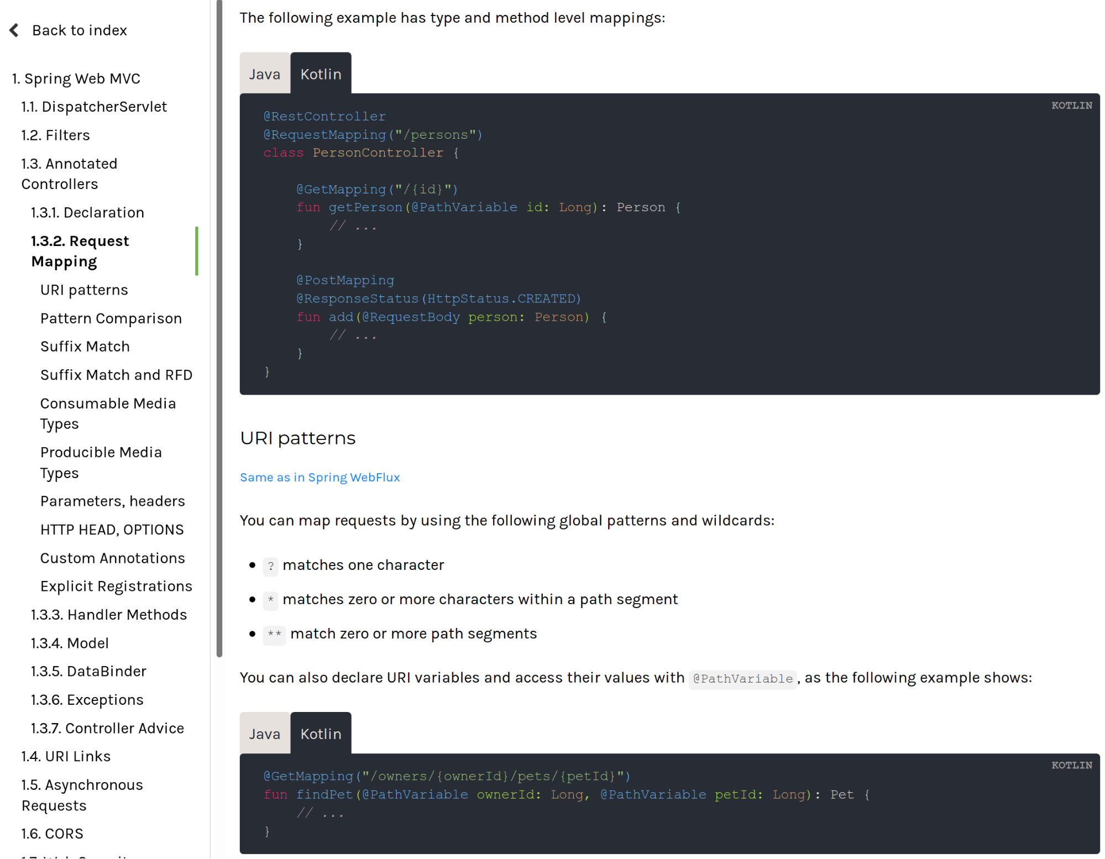Open Parameters headers sidebar section

coord(111,500)
